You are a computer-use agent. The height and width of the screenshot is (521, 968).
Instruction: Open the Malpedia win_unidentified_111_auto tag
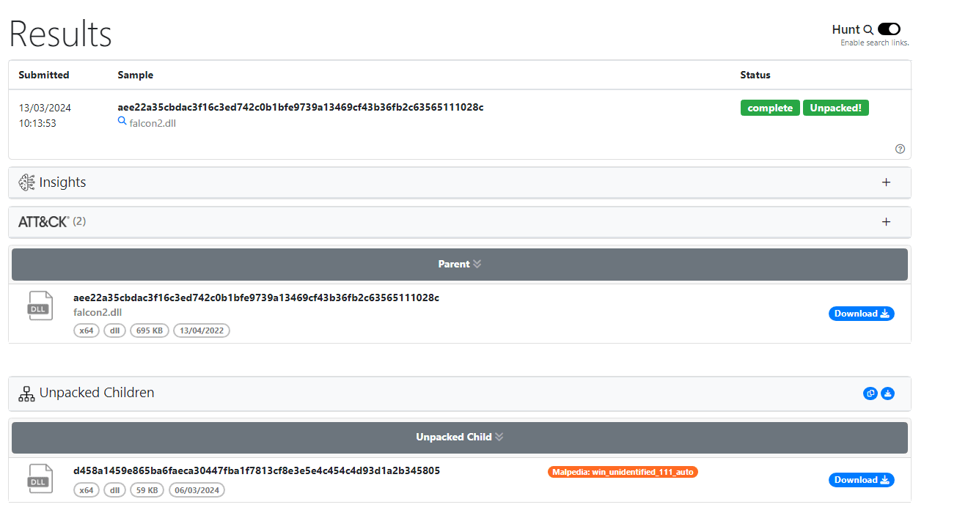623,472
